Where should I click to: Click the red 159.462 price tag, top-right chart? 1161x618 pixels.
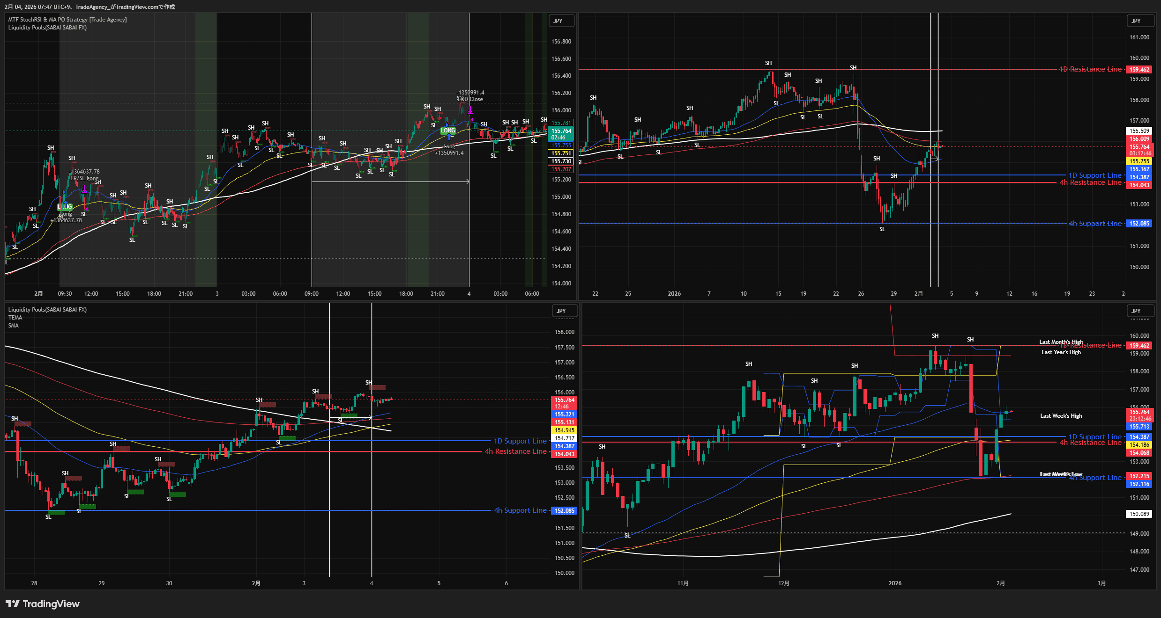click(x=1139, y=70)
